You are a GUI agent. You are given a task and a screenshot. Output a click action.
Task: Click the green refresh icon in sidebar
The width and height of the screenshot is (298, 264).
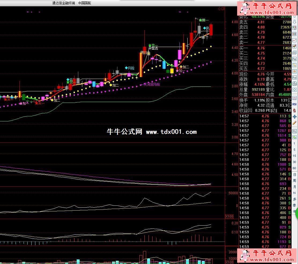[x=295, y=137]
